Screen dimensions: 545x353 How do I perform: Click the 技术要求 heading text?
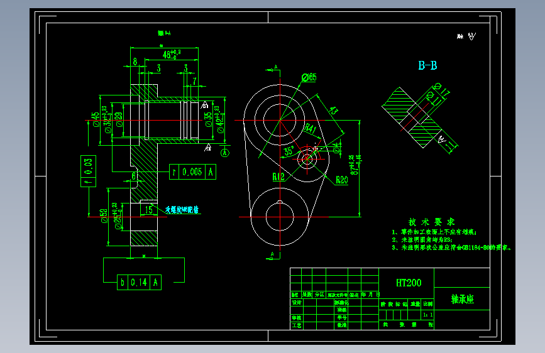tap(432, 222)
